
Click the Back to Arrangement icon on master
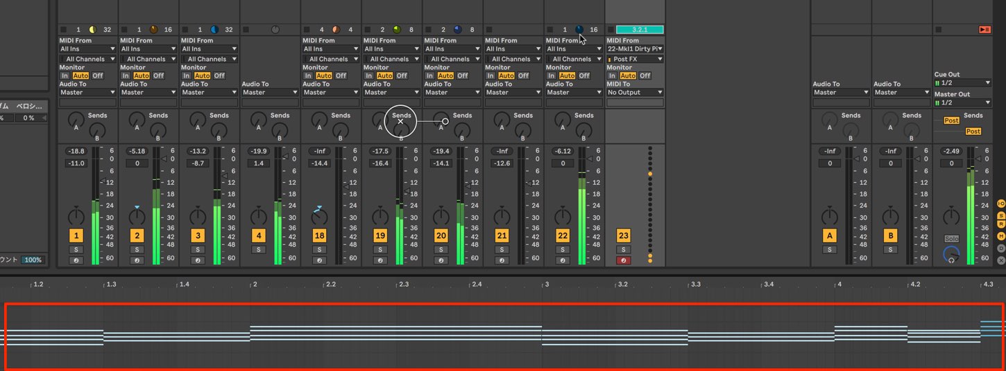pyautogui.click(x=984, y=30)
